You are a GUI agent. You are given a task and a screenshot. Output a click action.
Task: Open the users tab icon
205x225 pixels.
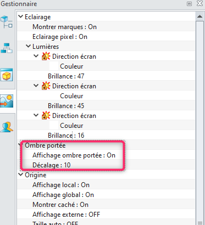click(x=7, y=127)
